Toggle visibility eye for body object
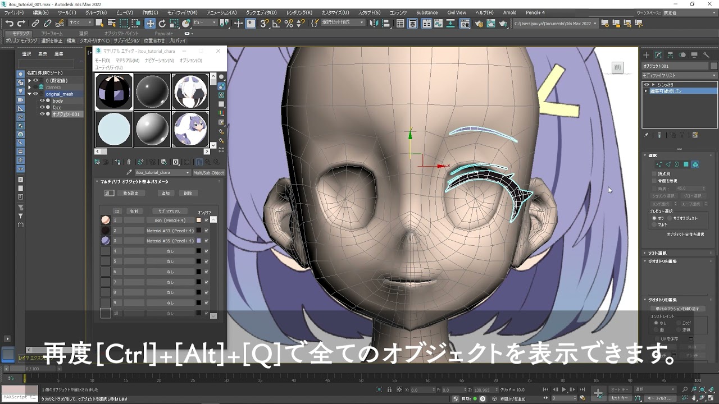Viewport: 719px width, 404px height. pyautogui.click(x=42, y=101)
